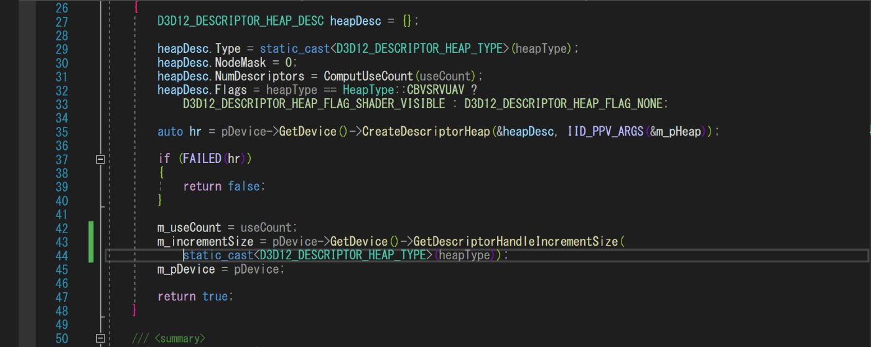Image resolution: width=871 pixels, height=347 pixels.
Task: Select the ComputUseCount function call
Action: (368, 76)
